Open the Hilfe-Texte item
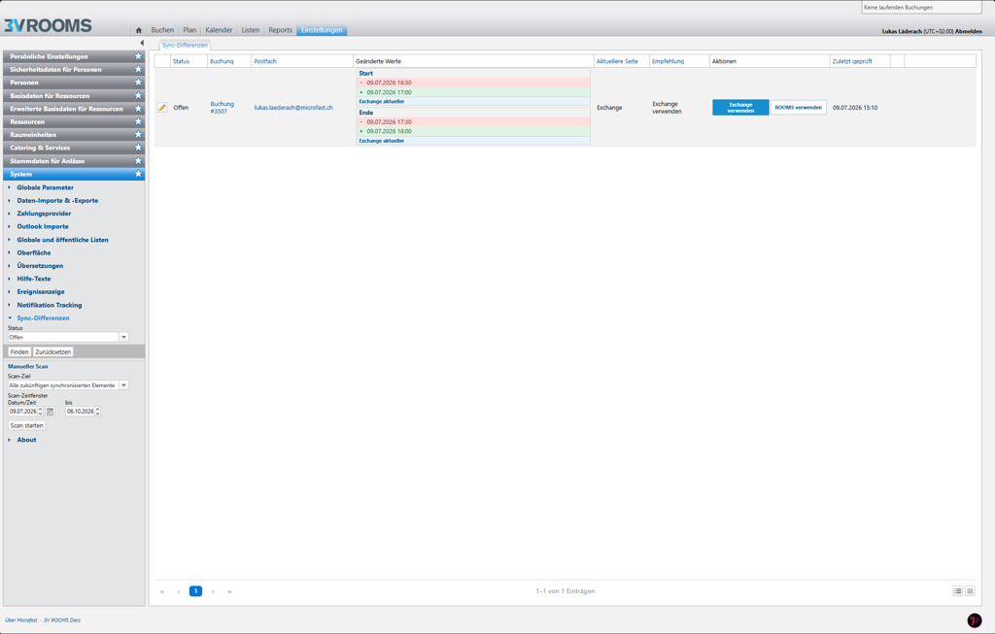The height and width of the screenshot is (634, 995). (34, 279)
